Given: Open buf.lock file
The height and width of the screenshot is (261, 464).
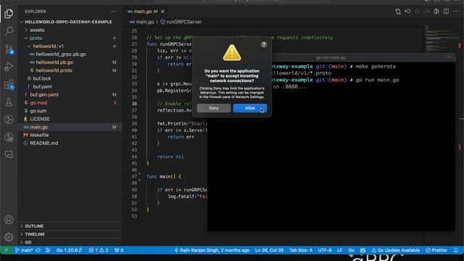Looking at the screenshot, I should point(42,78).
